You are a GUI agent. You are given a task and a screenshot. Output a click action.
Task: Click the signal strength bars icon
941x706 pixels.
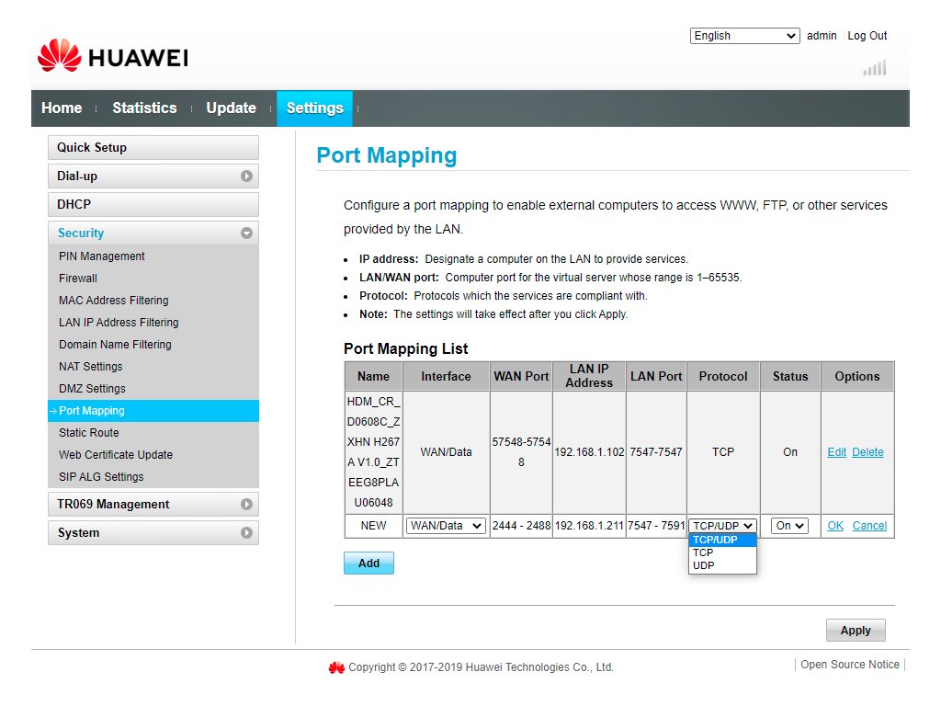click(x=875, y=68)
